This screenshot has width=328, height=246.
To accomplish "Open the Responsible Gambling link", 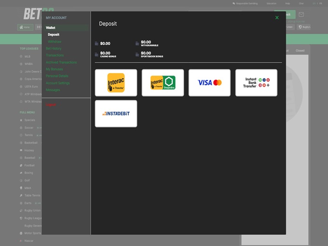I will 246,3.
